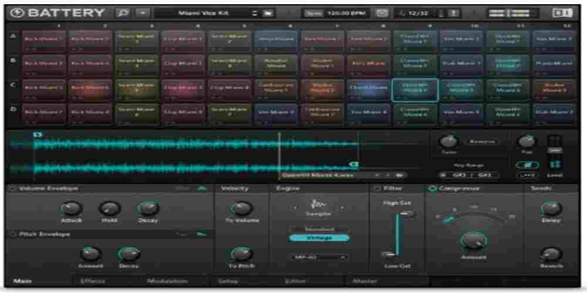Open the sample folder icon beside the file name
Image resolution: width=587 pixels, height=293 pixels.
399,175
